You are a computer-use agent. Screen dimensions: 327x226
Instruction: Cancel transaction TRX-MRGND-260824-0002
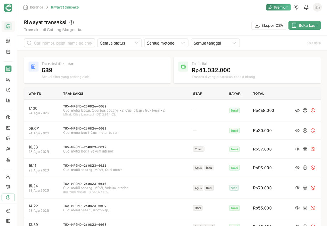pyautogui.click(x=313, y=111)
